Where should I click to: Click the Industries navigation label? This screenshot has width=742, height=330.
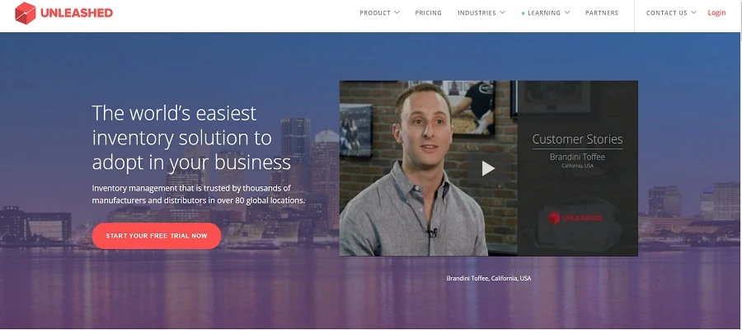(x=477, y=12)
